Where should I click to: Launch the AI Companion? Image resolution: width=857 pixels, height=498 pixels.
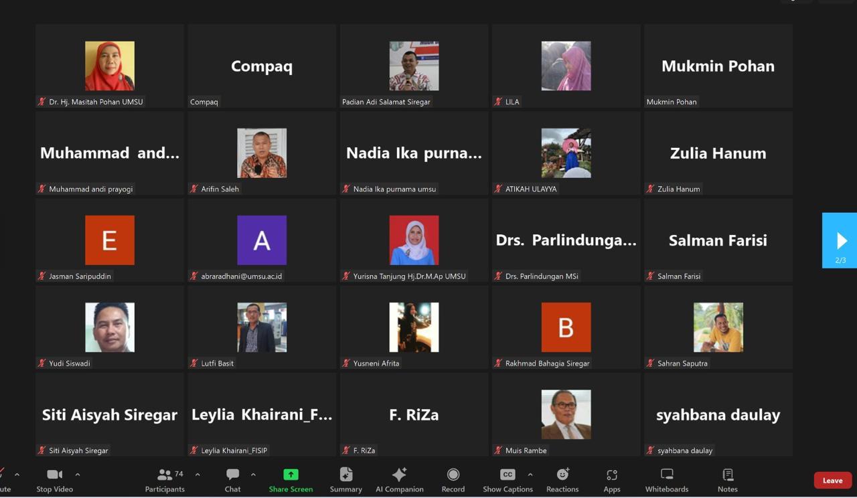pos(399,479)
